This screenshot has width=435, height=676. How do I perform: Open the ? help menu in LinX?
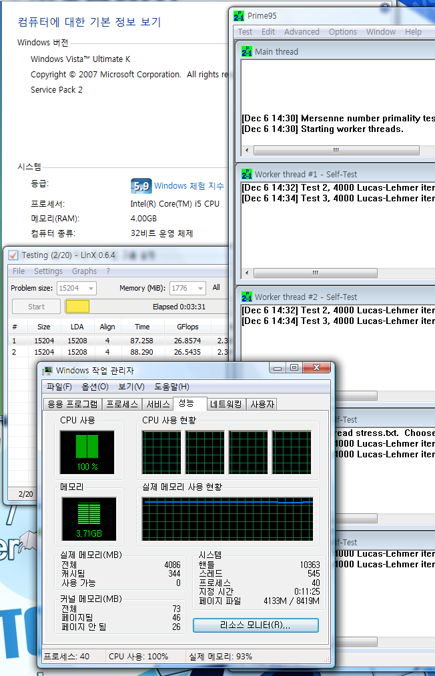pyautogui.click(x=108, y=271)
